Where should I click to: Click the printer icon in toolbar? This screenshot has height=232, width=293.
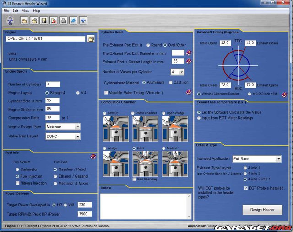(x=64, y=21)
